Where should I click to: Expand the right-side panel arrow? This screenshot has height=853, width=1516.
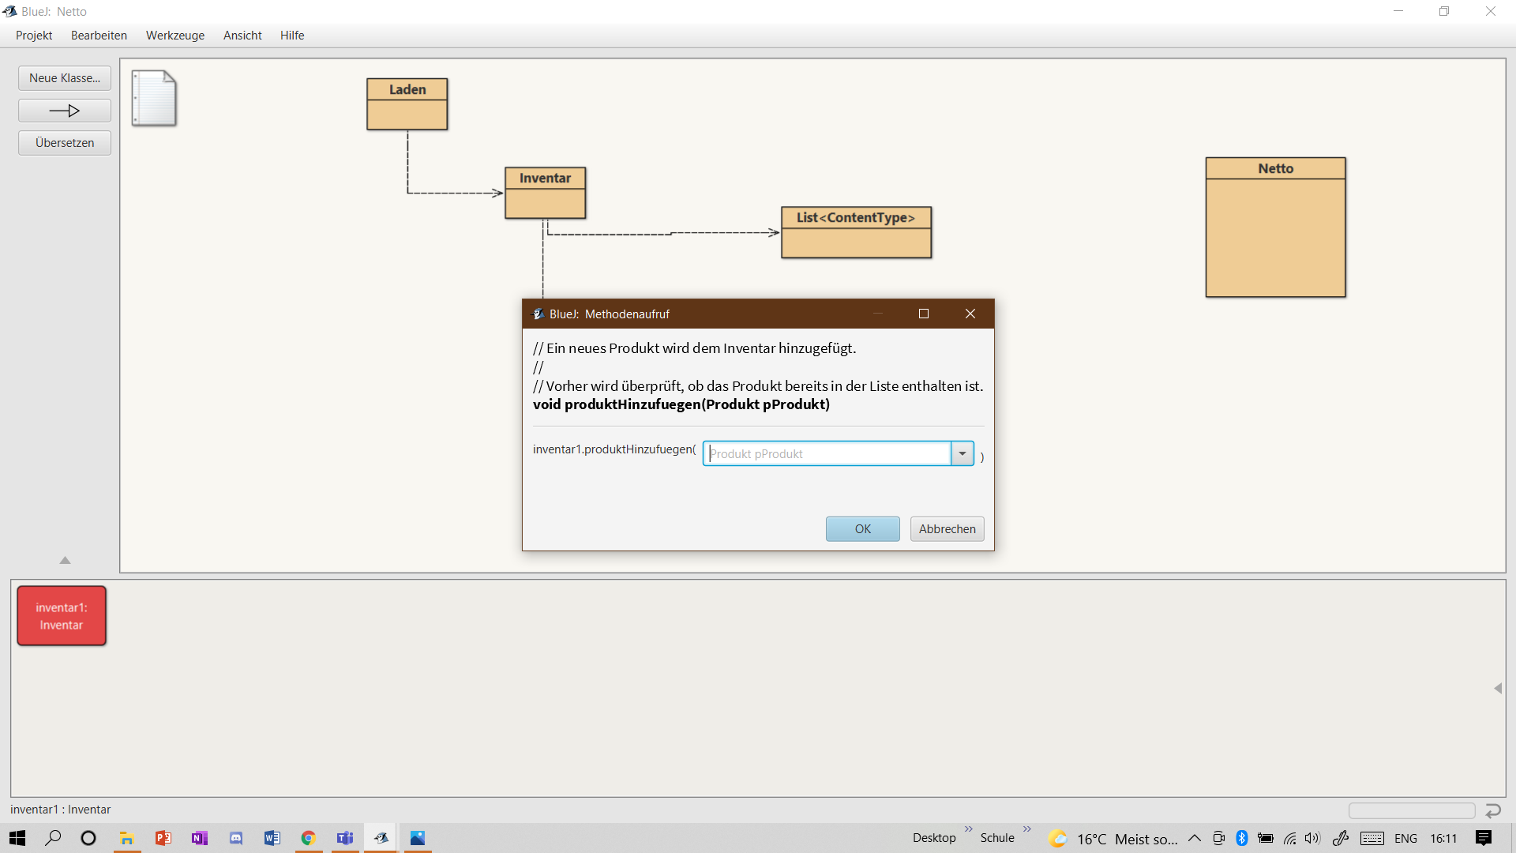coord(1497,688)
